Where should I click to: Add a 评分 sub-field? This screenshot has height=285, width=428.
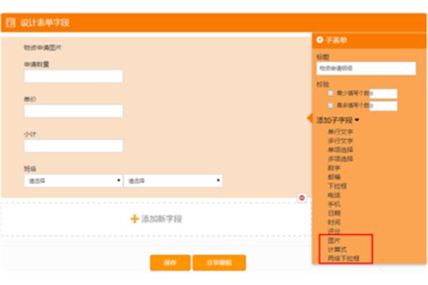[334, 232]
